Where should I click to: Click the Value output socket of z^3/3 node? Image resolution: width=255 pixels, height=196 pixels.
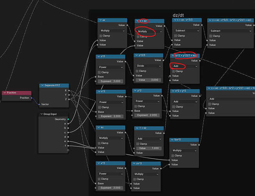coord(163,60)
